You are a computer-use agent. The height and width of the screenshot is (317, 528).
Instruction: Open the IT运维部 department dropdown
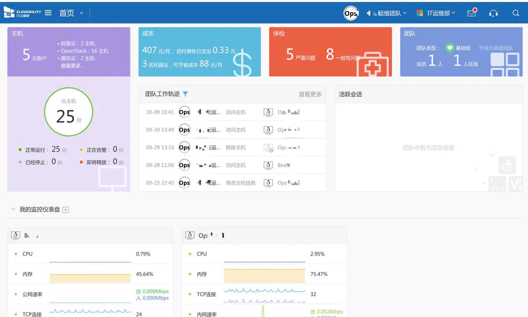tap(436, 13)
